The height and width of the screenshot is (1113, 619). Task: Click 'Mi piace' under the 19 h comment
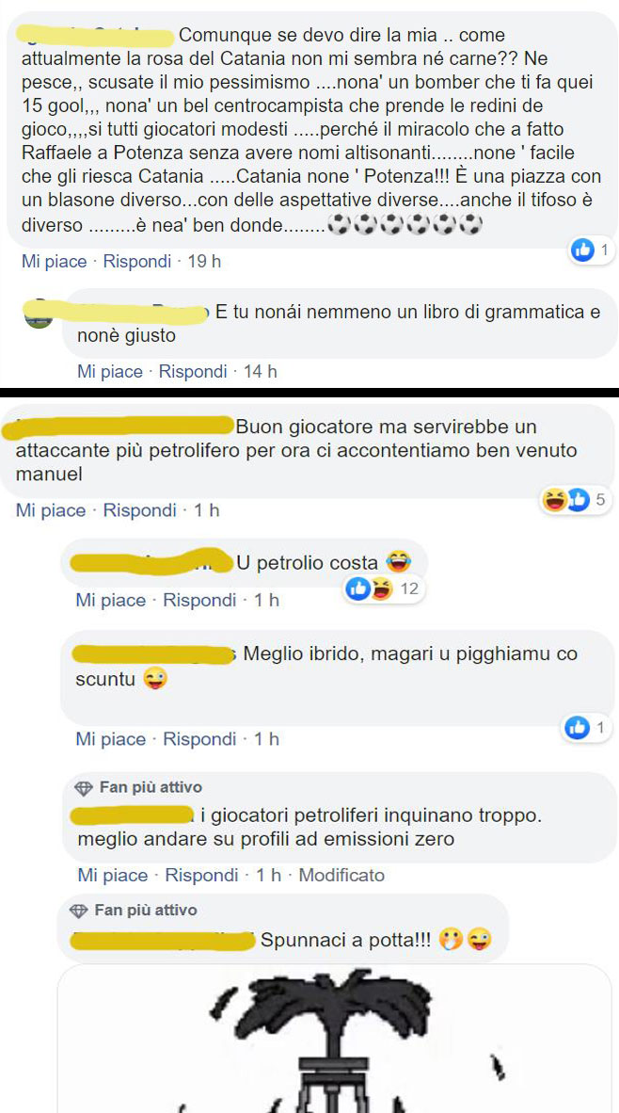[x=54, y=262]
